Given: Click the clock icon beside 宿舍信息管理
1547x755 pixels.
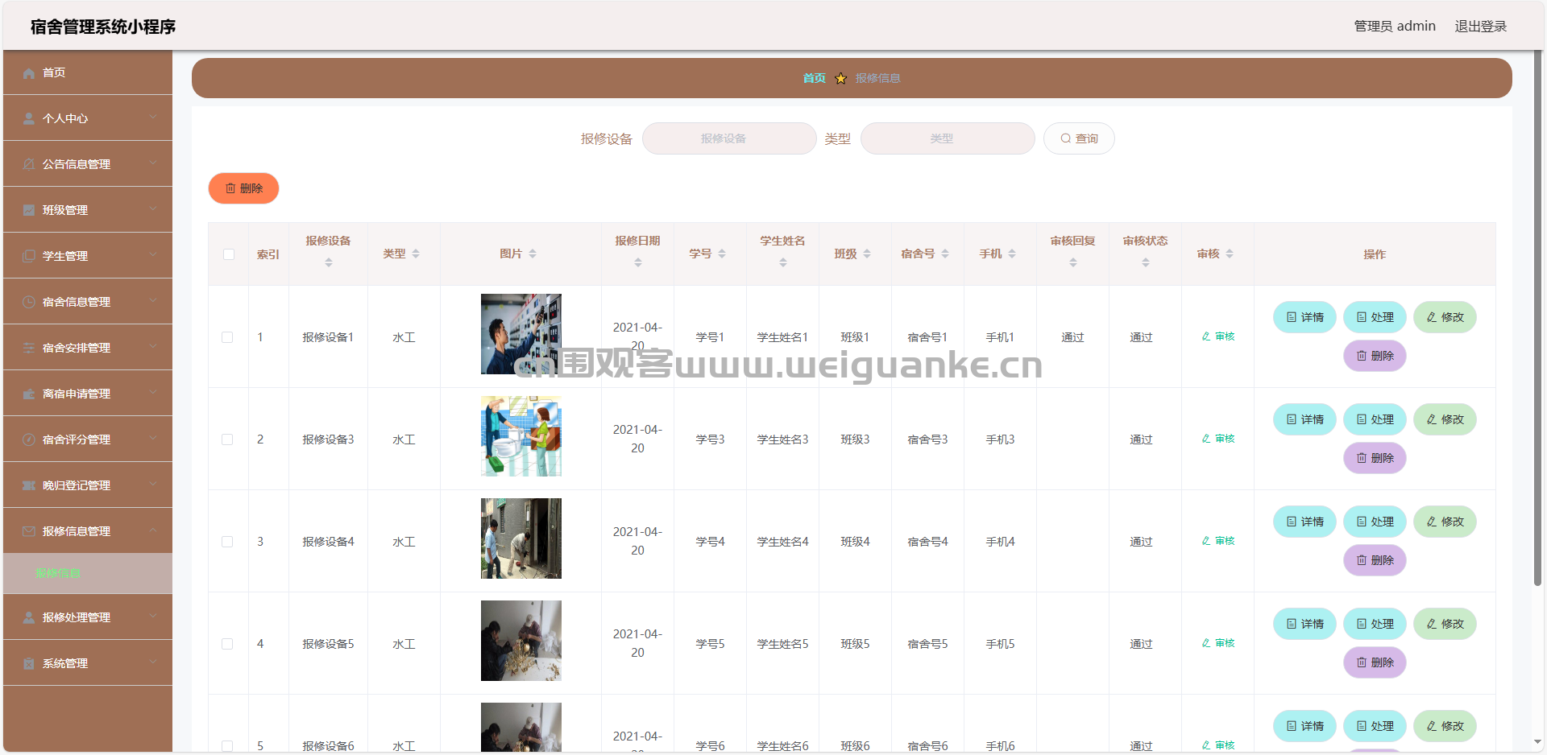Looking at the screenshot, I should click(x=29, y=303).
